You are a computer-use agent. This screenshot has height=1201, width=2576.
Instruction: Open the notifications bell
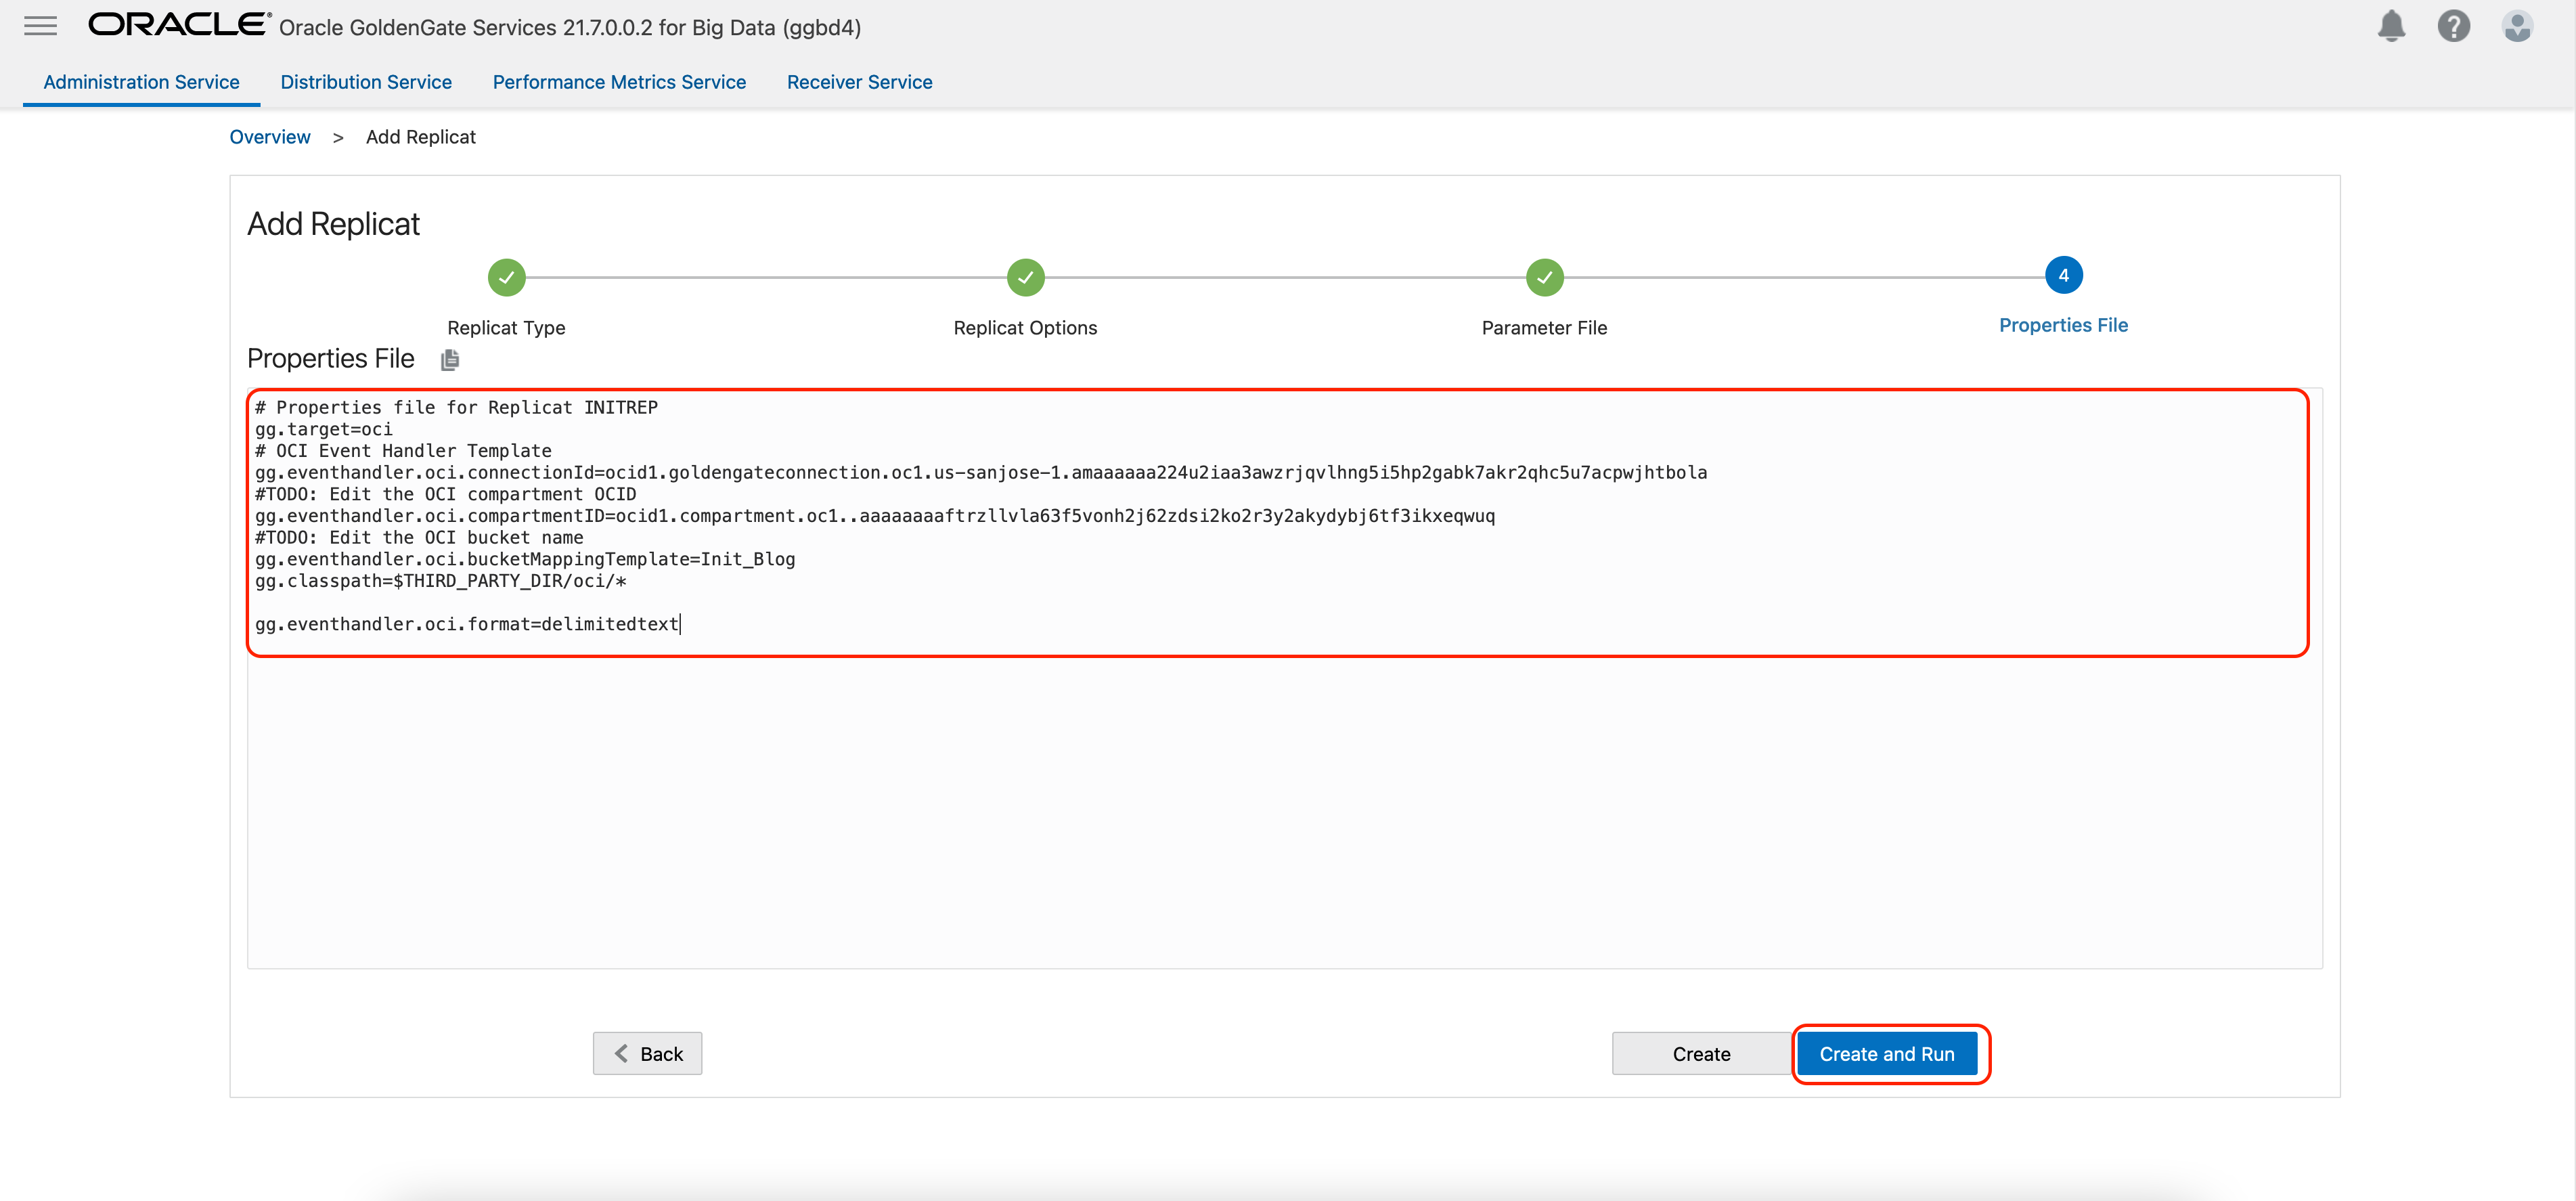[2391, 26]
